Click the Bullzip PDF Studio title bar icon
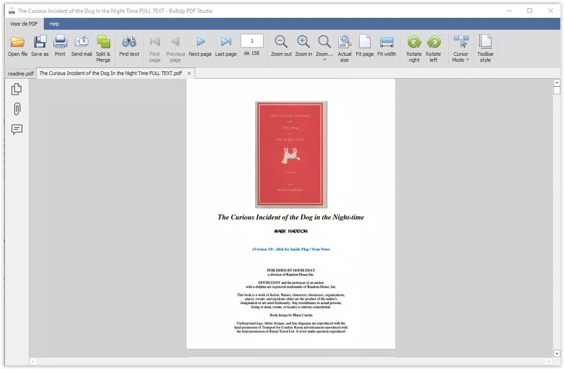Viewport: 564px width, 369px height. pos(12,11)
